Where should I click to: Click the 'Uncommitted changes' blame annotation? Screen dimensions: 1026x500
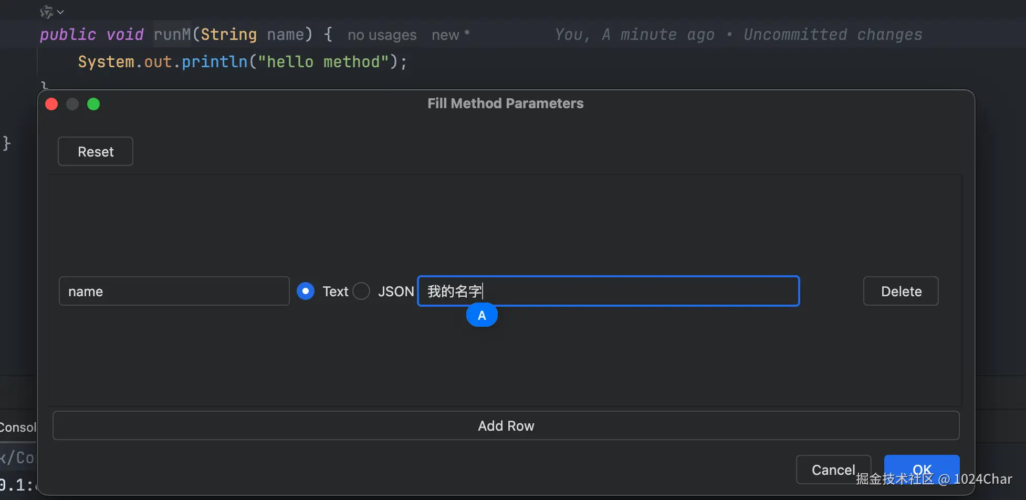(x=832, y=35)
